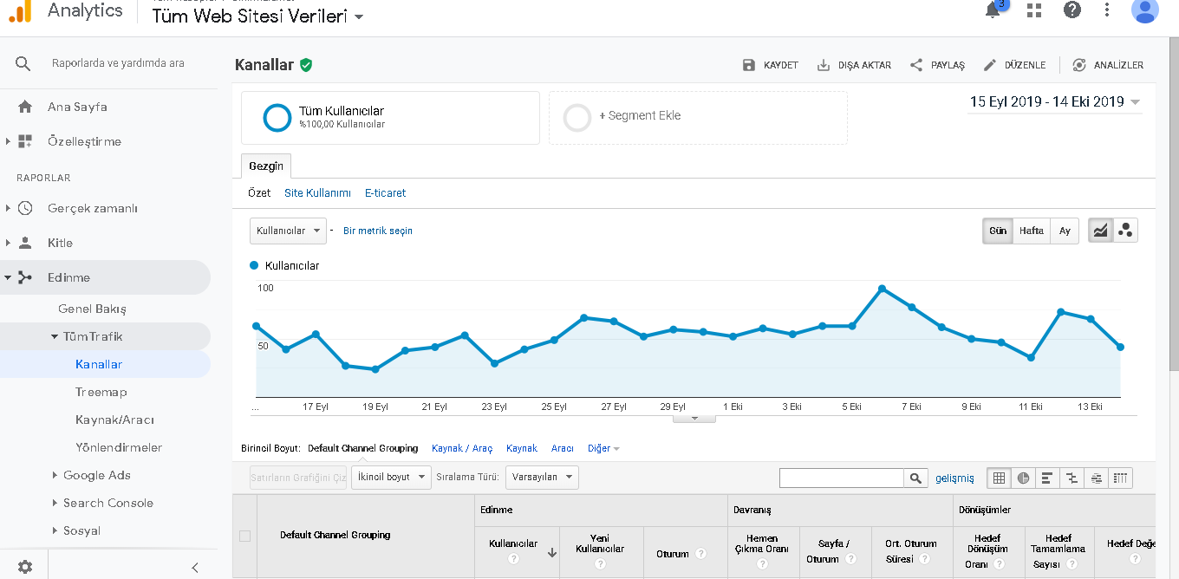Screen dimensions: 1179x579
Task: Toggle the Hafta week granularity button
Action: pos(1031,231)
